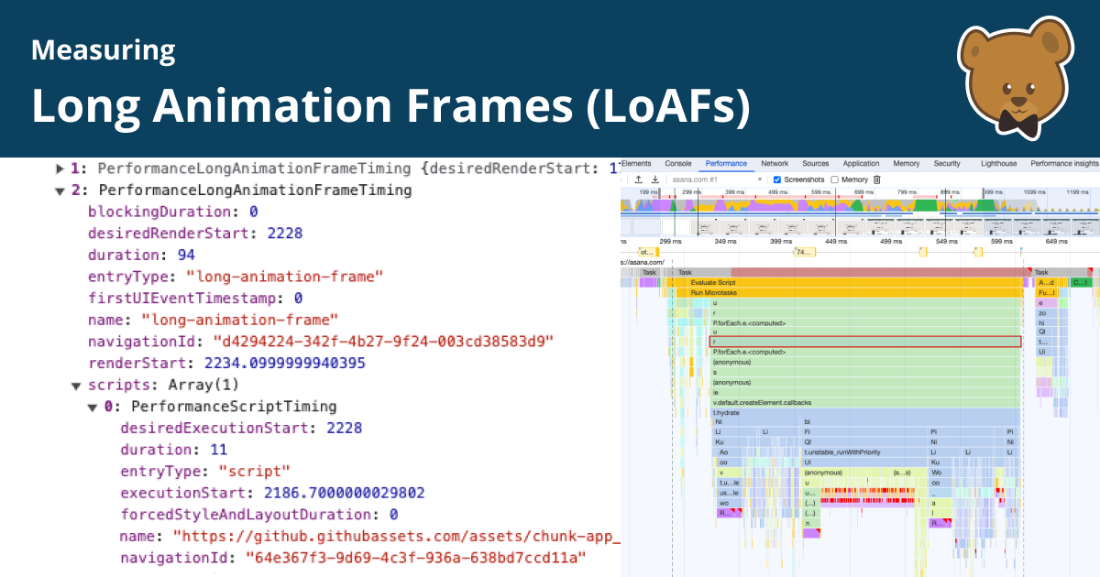1100x577 pixels.
Task: Enable the Memory checkbox
Action: [x=834, y=180]
